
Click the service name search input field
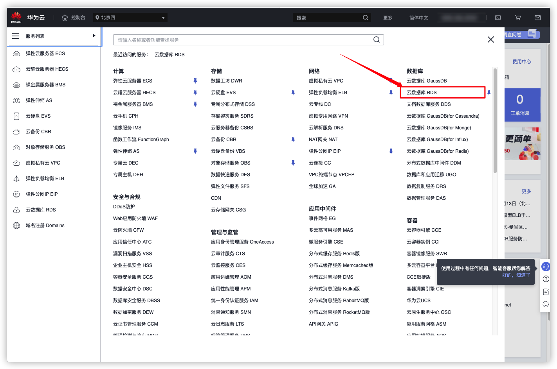[243, 40]
